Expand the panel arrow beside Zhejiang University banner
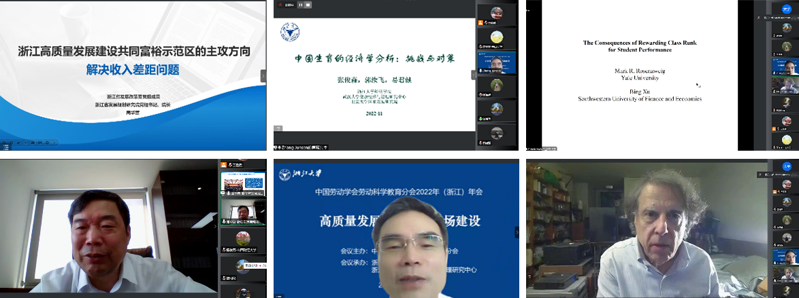 pos(517,231)
